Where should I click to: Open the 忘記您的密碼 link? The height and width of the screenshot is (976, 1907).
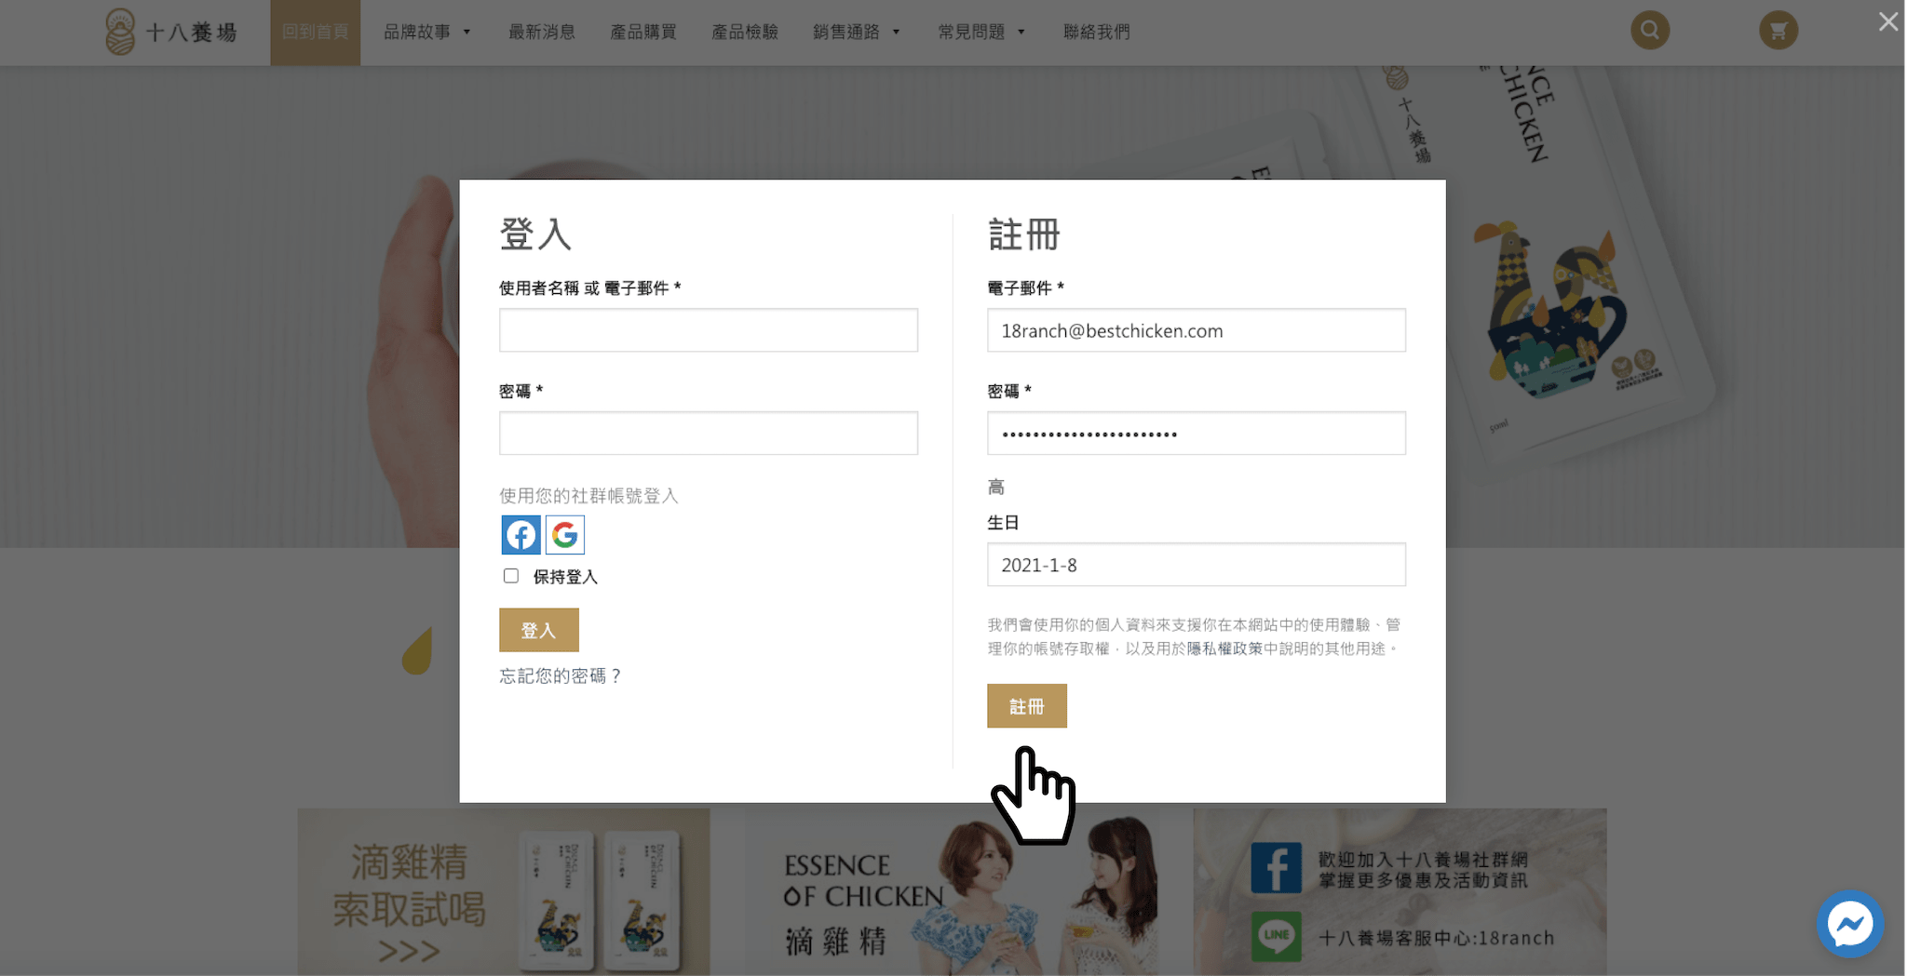click(x=560, y=676)
